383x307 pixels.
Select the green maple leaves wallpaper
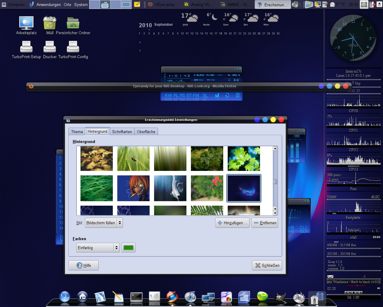pyautogui.click(x=244, y=159)
